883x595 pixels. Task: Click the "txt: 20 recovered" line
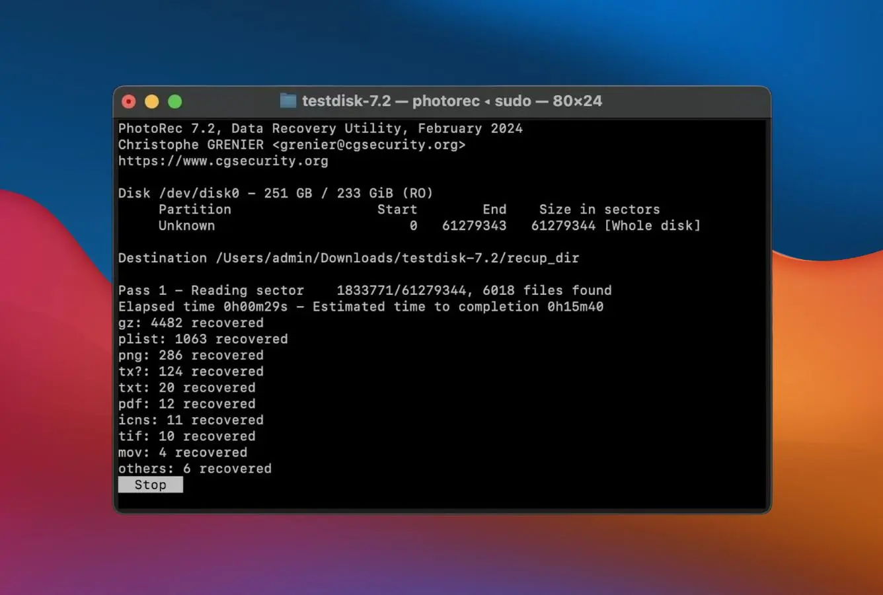pyautogui.click(x=187, y=387)
